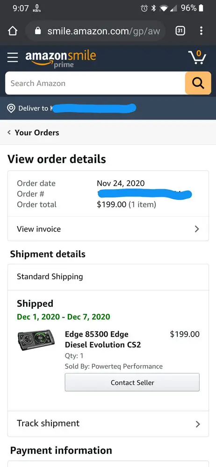Tap the delivery location pin icon
The image size is (216, 467).
coord(11,108)
